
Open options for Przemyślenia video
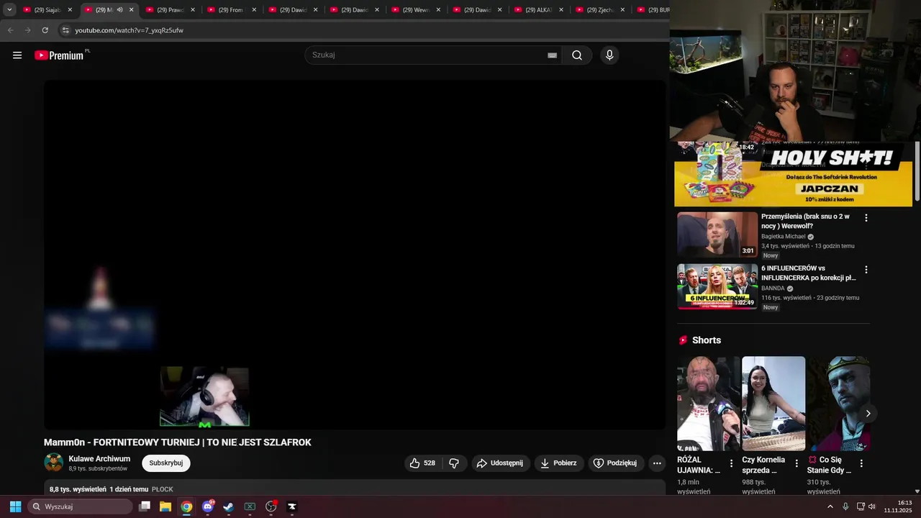pyautogui.click(x=866, y=217)
